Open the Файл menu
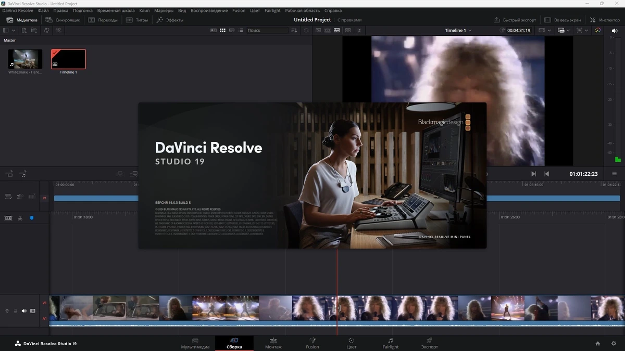This screenshot has height=351, width=625. pos(43,10)
